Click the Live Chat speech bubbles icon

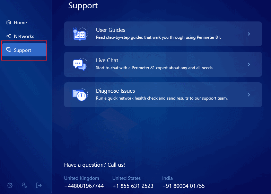click(x=80, y=64)
